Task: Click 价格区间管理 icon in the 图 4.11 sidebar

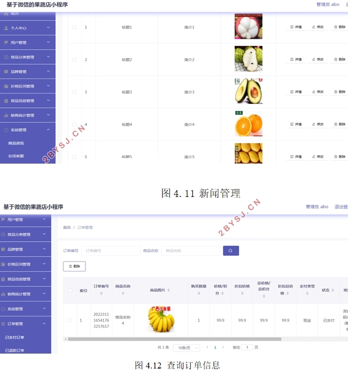Action: pos(6,87)
